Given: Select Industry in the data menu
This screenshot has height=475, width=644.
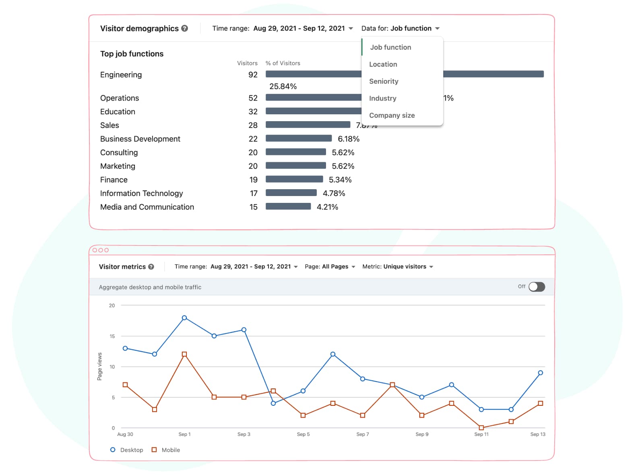Looking at the screenshot, I should click(402, 98).
